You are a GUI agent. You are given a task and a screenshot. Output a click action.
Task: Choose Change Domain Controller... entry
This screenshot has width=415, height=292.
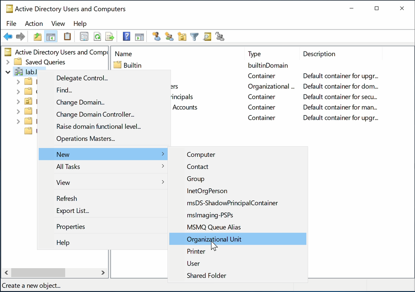click(x=95, y=115)
